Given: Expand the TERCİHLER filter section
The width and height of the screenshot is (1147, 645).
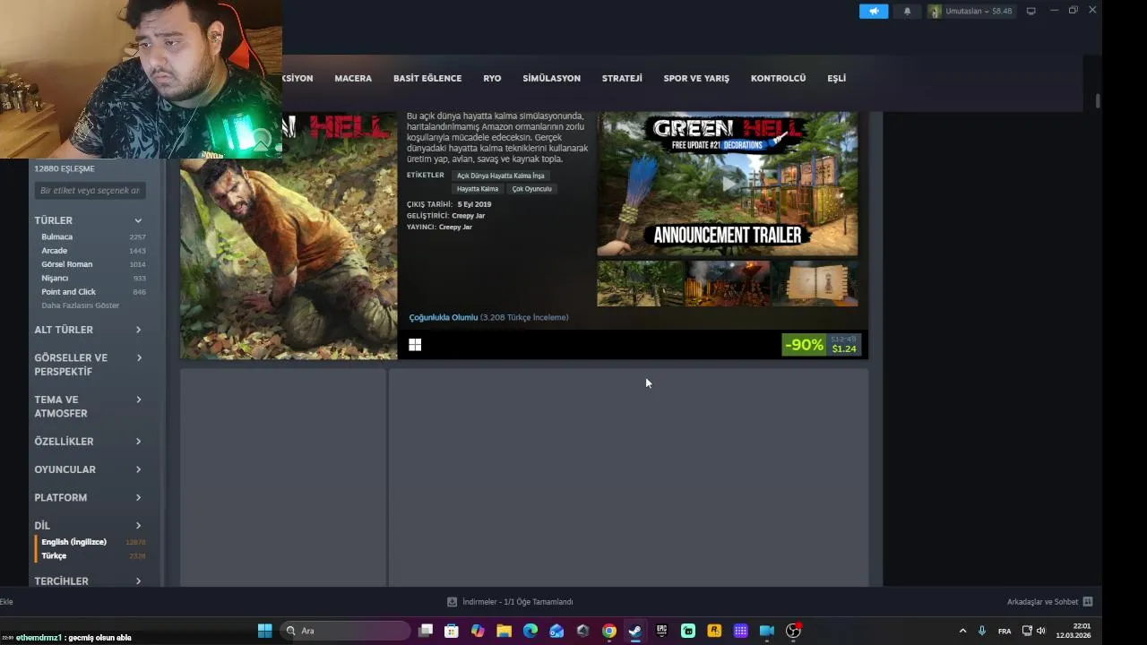Looking at the screenshot, I should 90,581.
